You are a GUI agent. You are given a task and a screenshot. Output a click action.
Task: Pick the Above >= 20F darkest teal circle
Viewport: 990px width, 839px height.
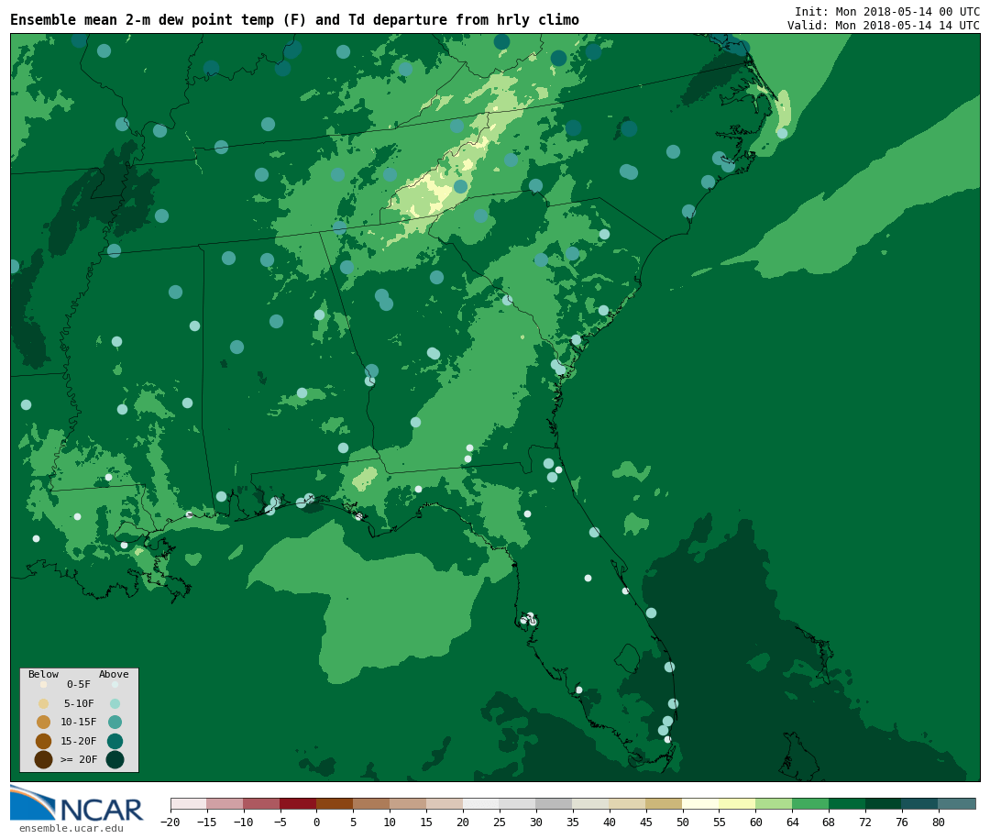click(x=115, y=759)
